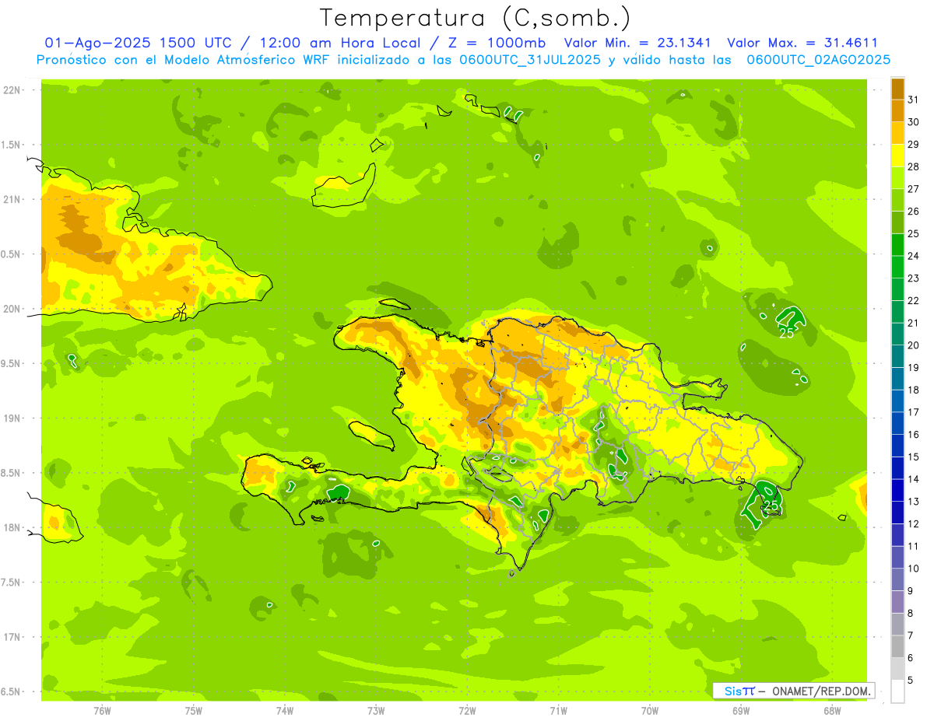Click the 19N latitude axis label
This screenshot has width=934, height=721.
click(x=12, y=418)
